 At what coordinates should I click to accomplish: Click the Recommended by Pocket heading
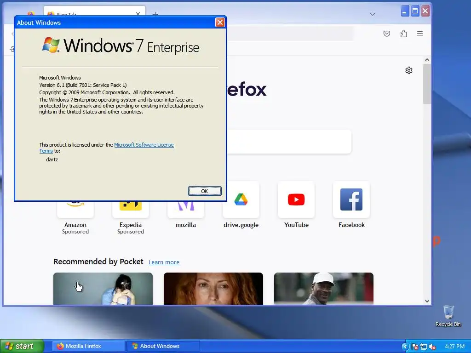pyautogui.click(x=98, y=262)
